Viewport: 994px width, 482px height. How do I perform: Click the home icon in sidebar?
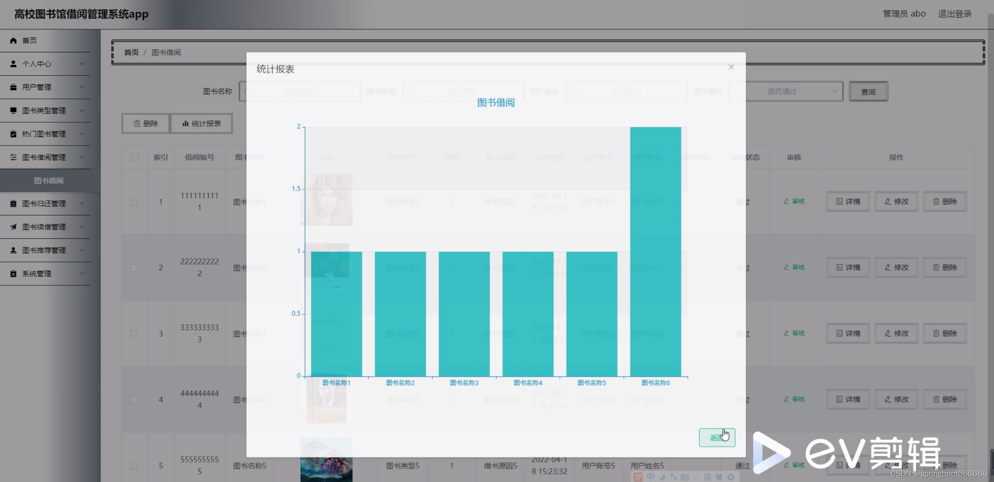click(x=13, y=40)
